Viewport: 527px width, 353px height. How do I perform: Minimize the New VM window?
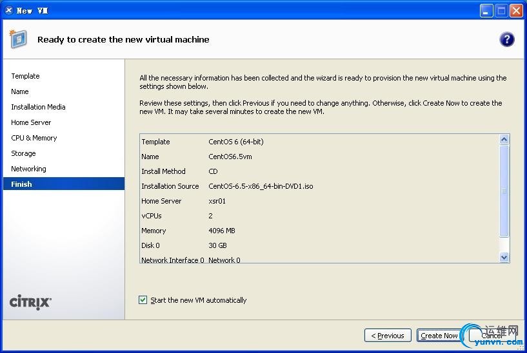click(486, 11)
